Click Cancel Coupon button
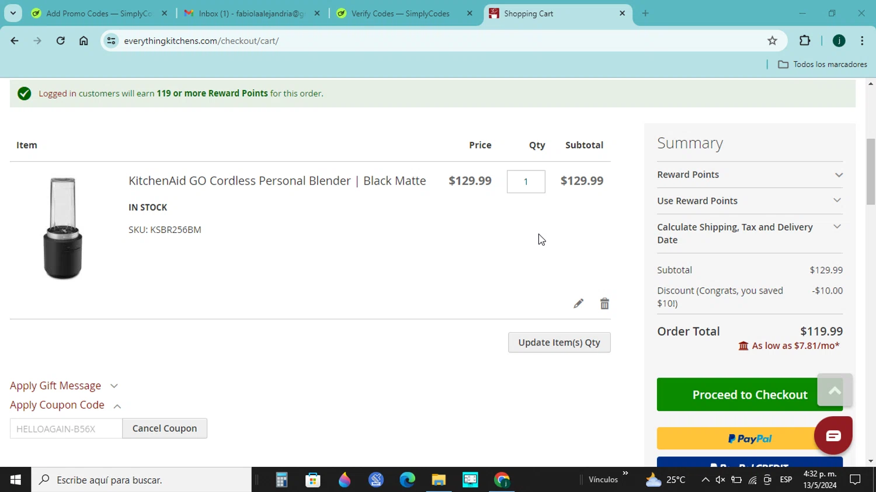The width and height of the screenshot is (876, 492). point(165,428)
